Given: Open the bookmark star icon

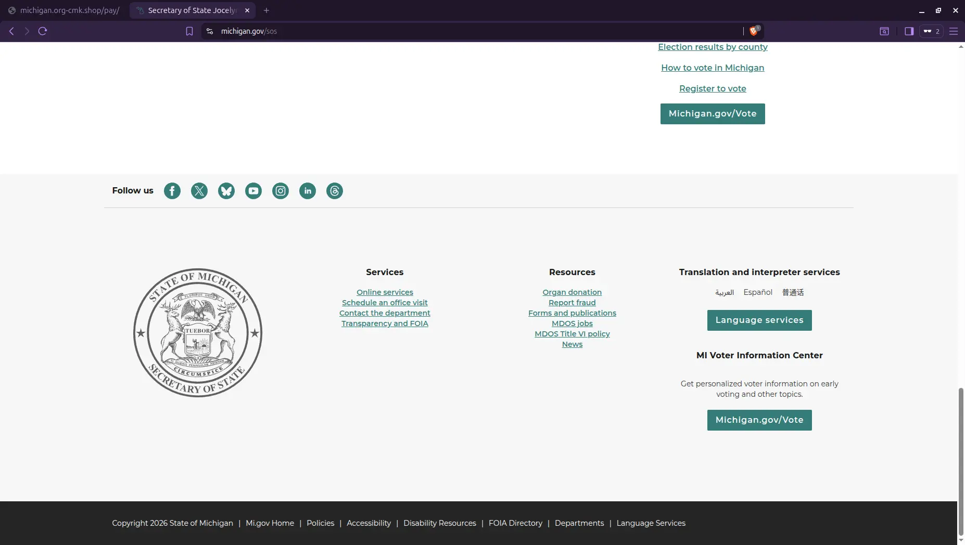Looking at the screenshot, I should (189, 31).
